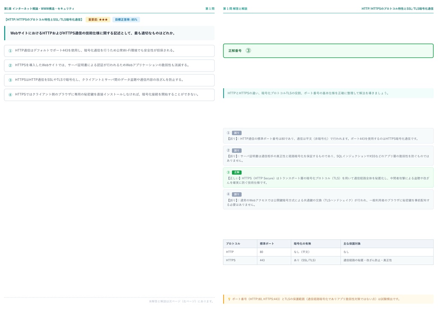Screen dimensions: 438x310
Task: Click explanation ② text about SQLインジェクションやXSS
Action: click(x=328, y=158)
